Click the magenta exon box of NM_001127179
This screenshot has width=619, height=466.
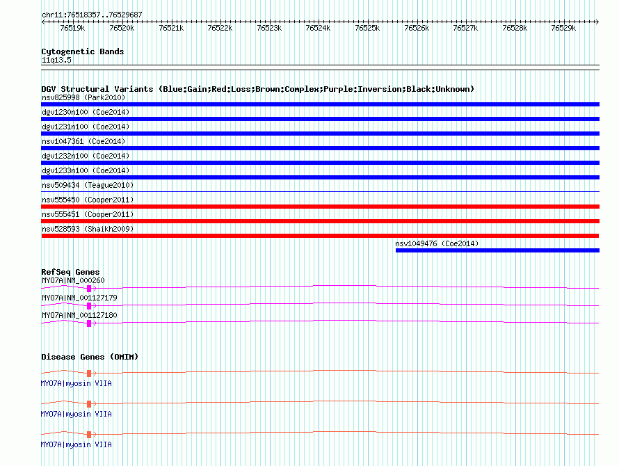point(89,306)
